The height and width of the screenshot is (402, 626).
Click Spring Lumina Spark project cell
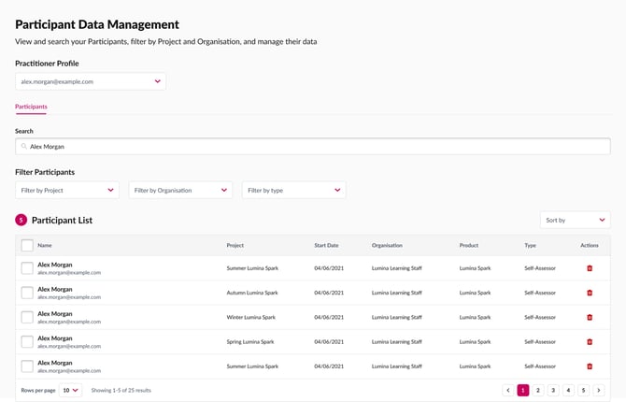pyautogui.click(x=250, y=341)
